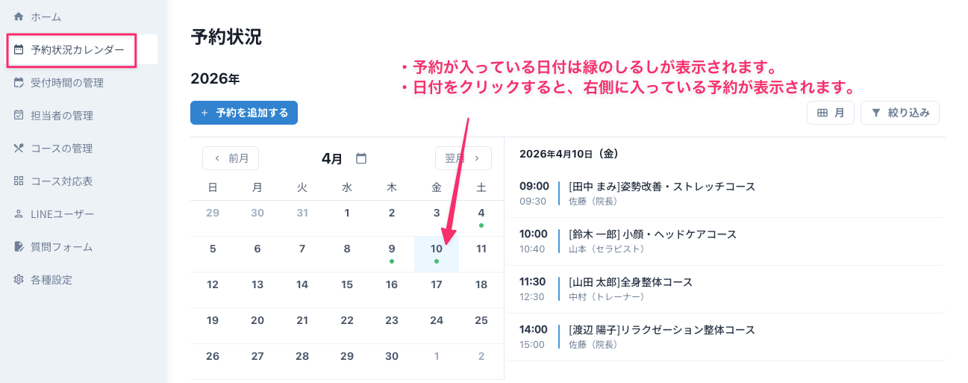
Task: Open date picker icon next to 4月
Action: [361, 158]
